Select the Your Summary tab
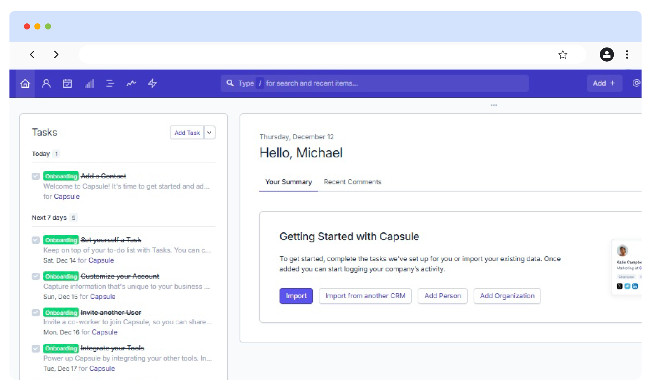Image resolution: width=651 pixels, height=389 pixels. click(x=288, y=182)
